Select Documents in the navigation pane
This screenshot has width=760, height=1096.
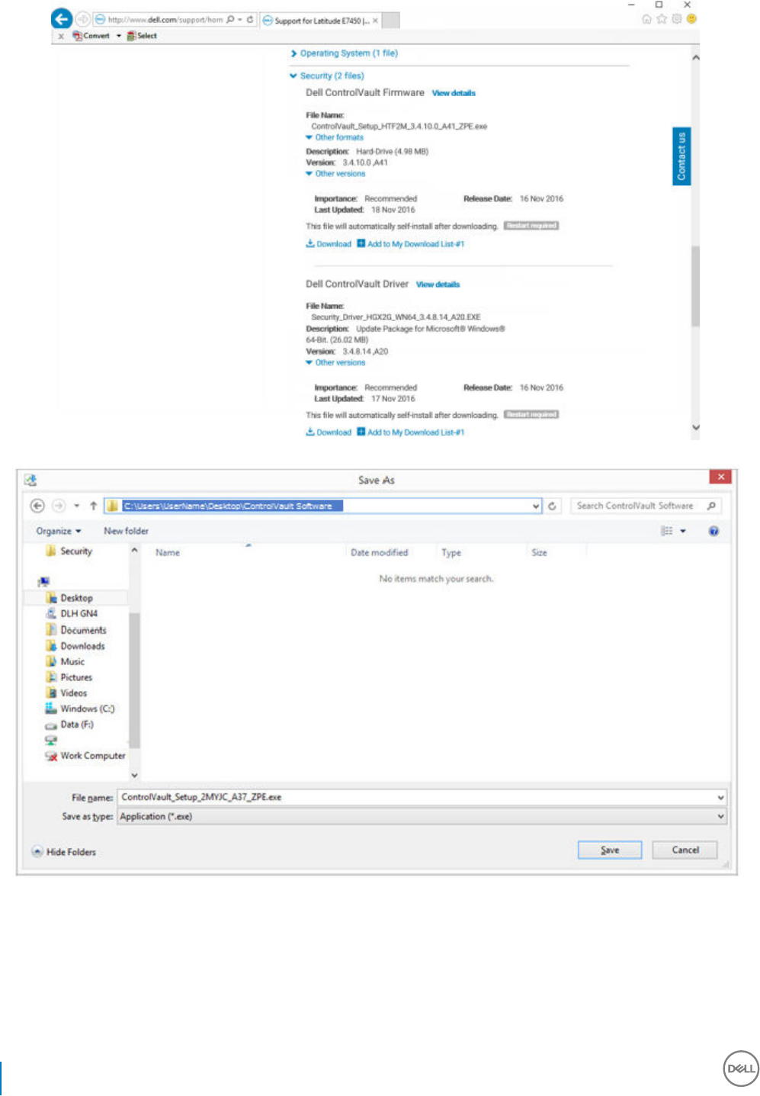point(76,630)
